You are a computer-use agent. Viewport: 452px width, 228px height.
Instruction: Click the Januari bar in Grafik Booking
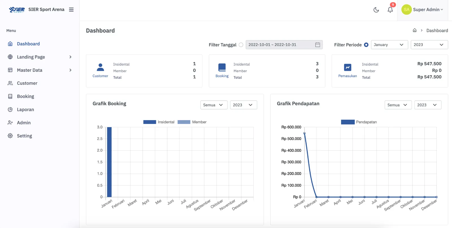(x=109, y=162)
